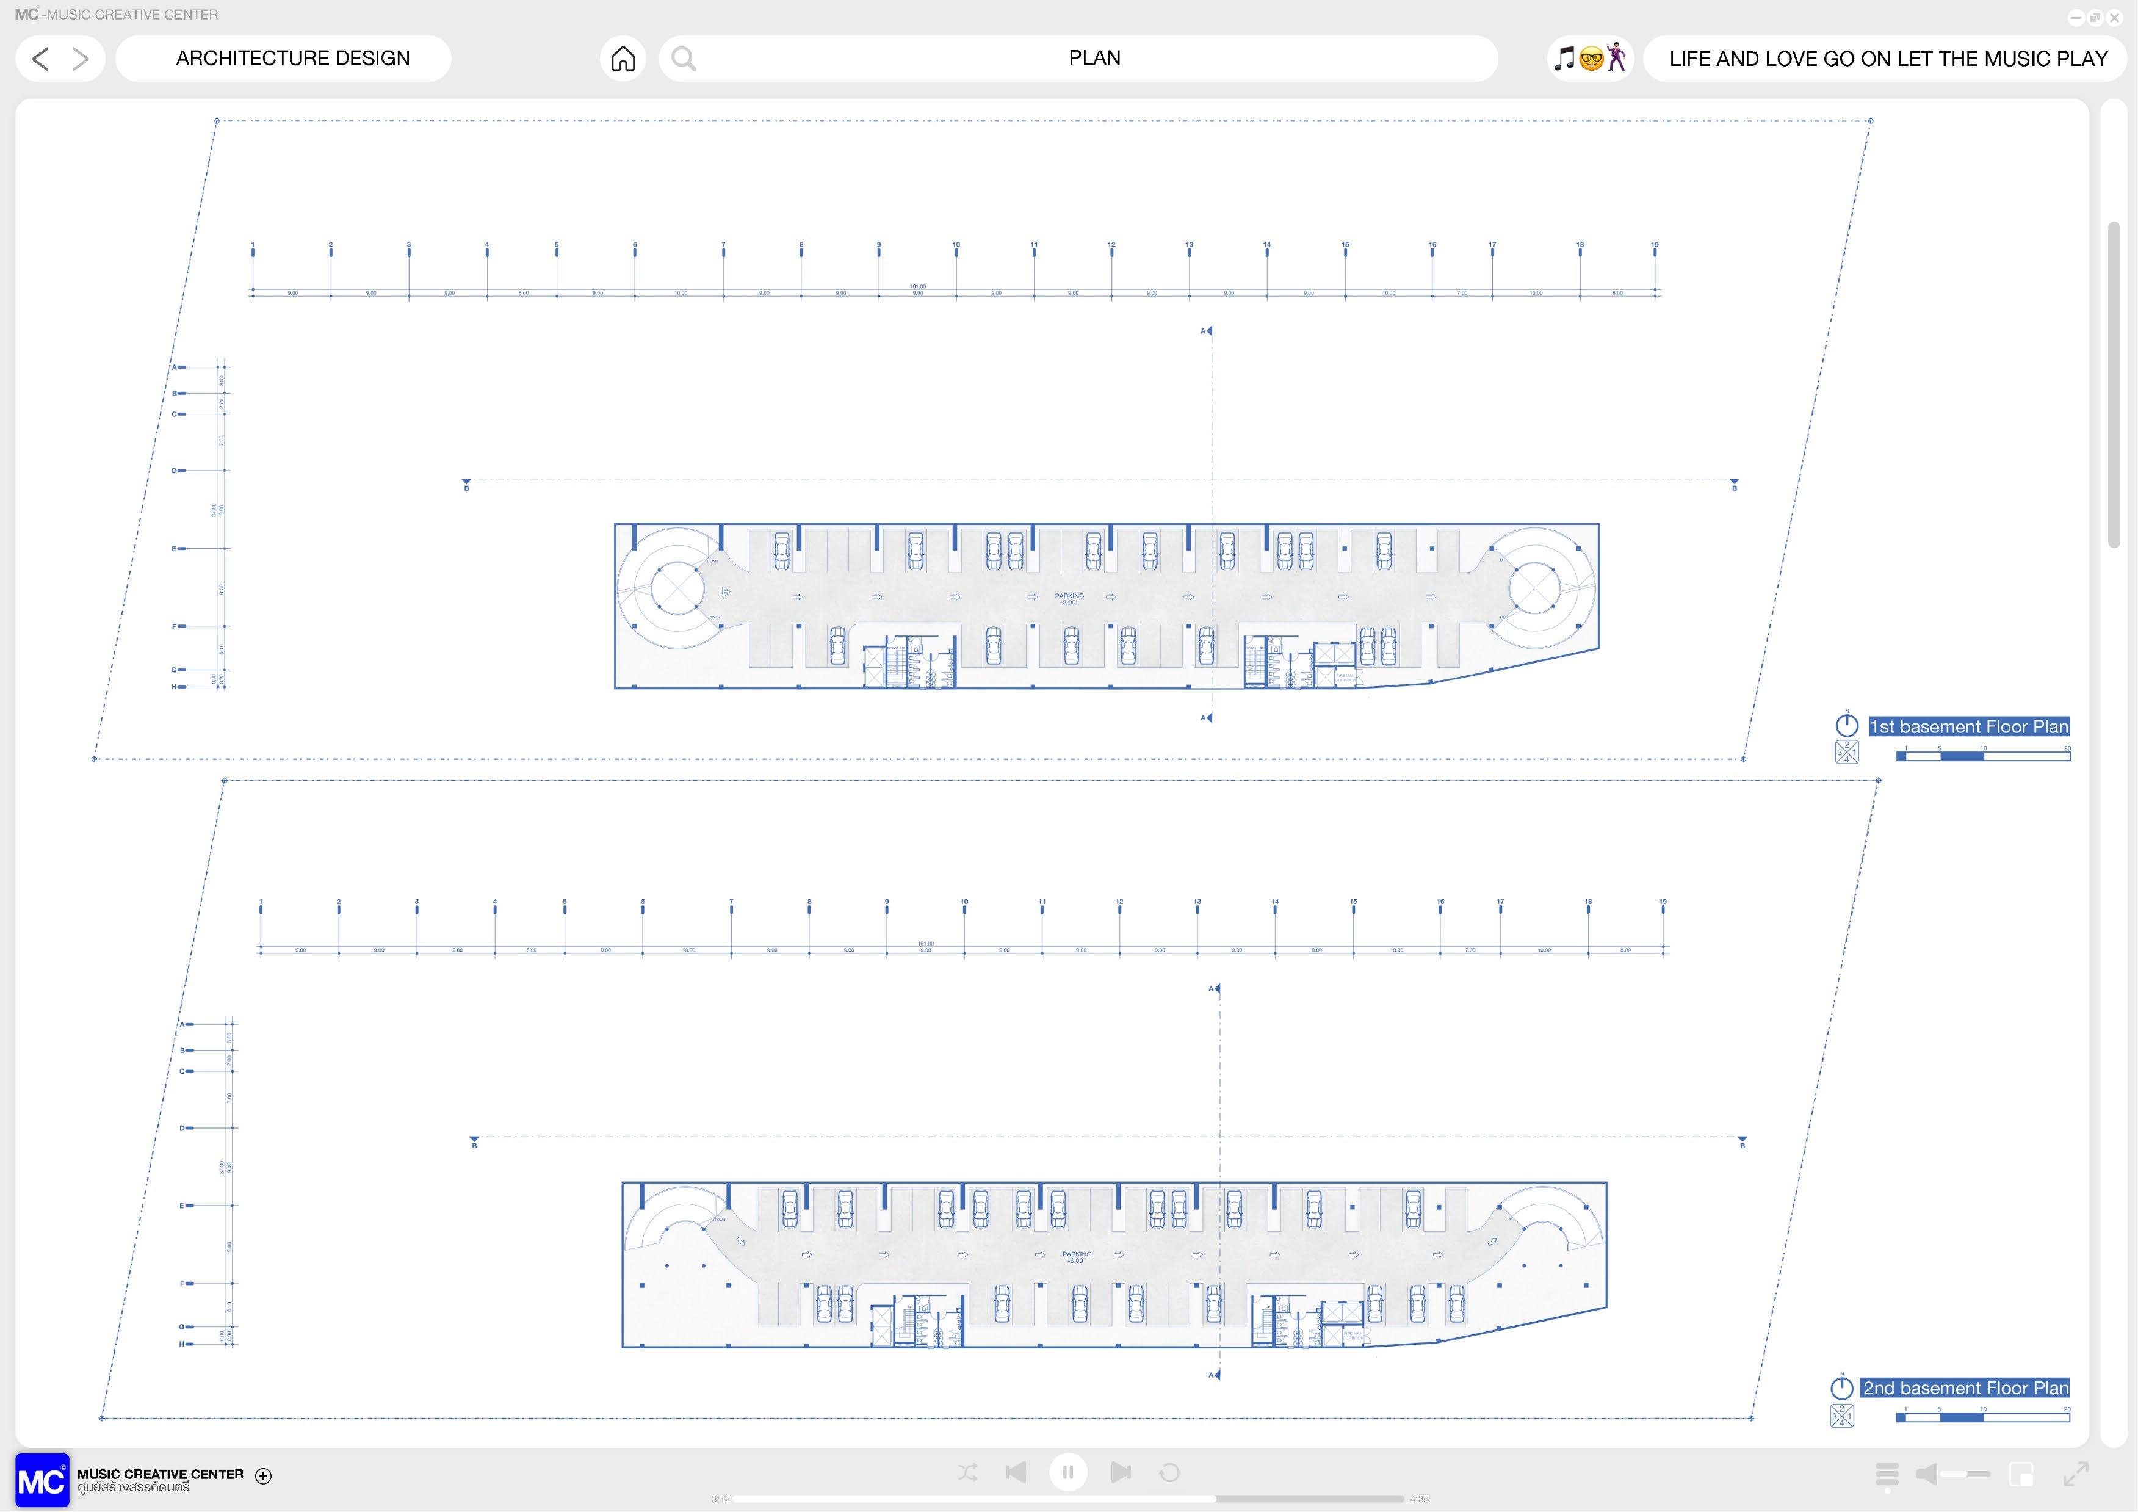Image resolution: width=2138 pixels, height=1512 pixels.
Task: Toggle repeat mode
Action: pos(1169,1472)
